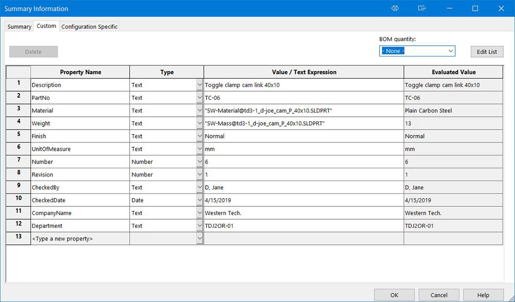This screenshot has width=515, height=302.
Task: Open Type dropdown for Material row
Action: pos(200,111)
